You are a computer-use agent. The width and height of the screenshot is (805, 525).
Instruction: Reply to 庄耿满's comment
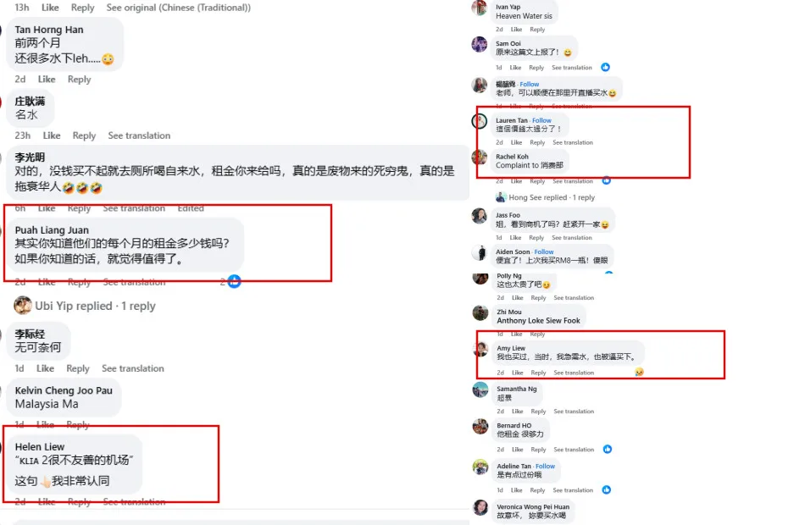pos(84,135)
